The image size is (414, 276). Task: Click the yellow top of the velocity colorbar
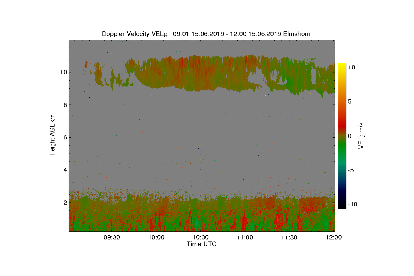(x=342, y=66)
